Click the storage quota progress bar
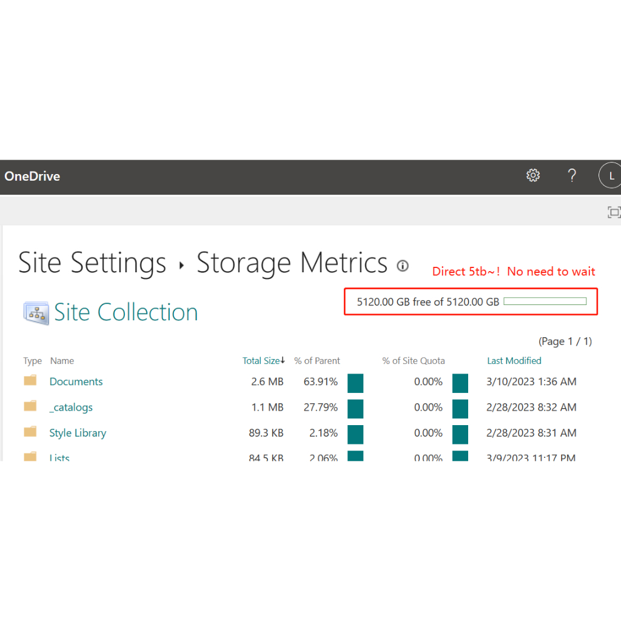 click(545, 300)
